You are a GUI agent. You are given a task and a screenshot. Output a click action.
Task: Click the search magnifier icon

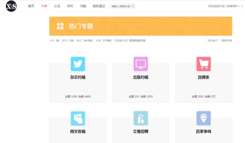(x=133, y=6)
